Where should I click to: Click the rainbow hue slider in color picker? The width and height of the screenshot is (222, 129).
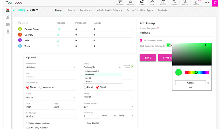(x=196, y=72)
